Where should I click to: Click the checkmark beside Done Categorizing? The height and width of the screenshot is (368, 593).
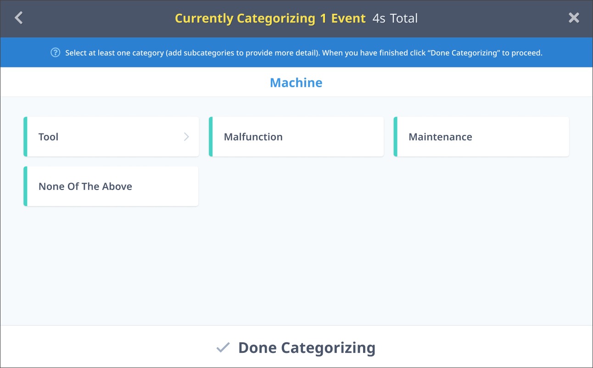223,348
